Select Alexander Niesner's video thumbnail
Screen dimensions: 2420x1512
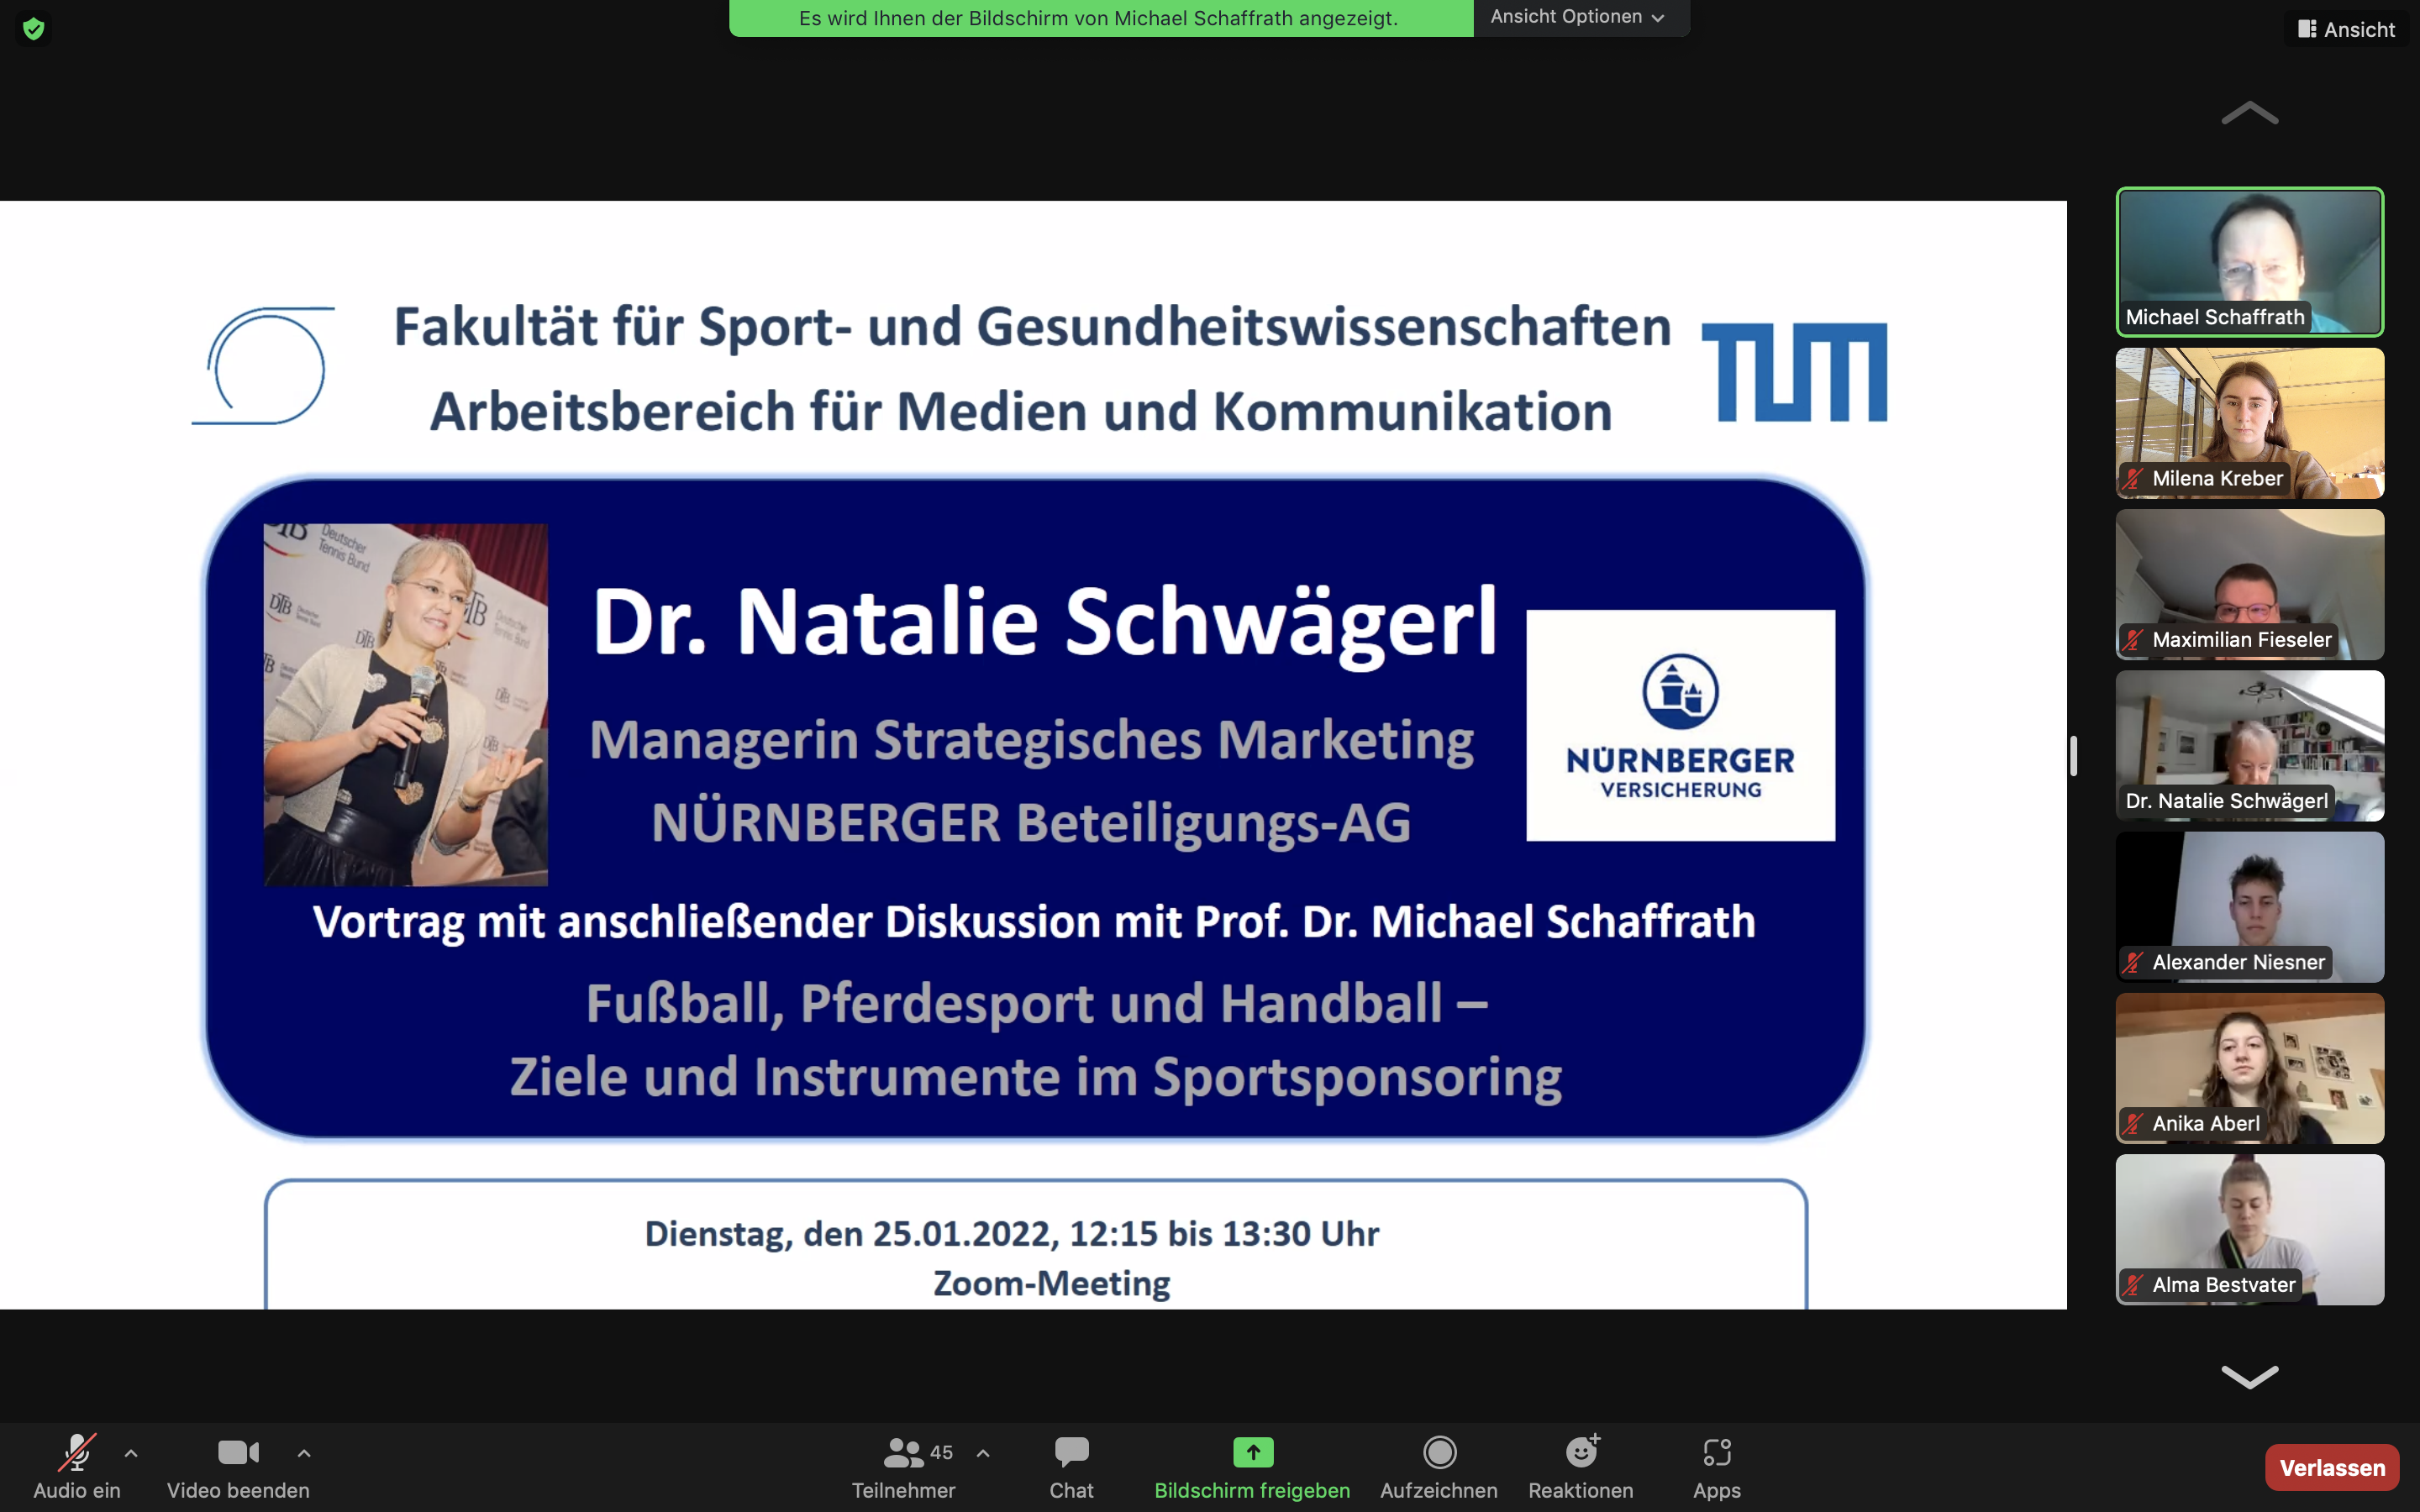click(2250, 907)
